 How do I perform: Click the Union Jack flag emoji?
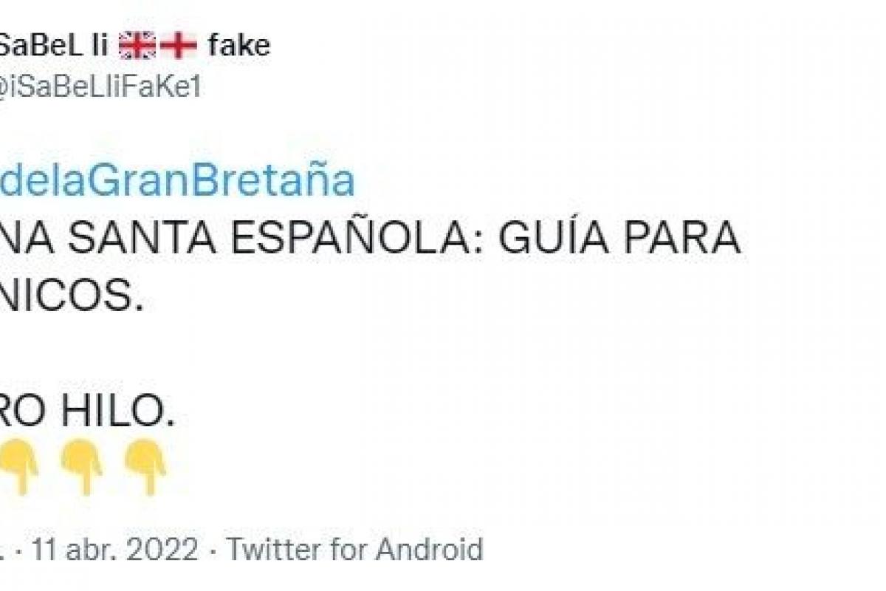pyautogui.click(x=137, y=47)
